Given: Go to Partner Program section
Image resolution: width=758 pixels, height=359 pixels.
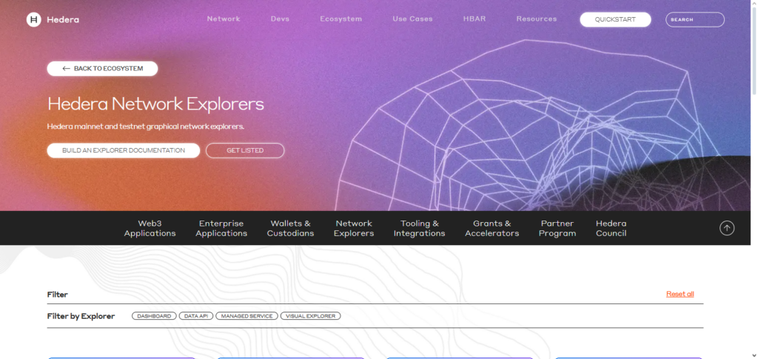Looking at the screenshot, I should point(557,228).
